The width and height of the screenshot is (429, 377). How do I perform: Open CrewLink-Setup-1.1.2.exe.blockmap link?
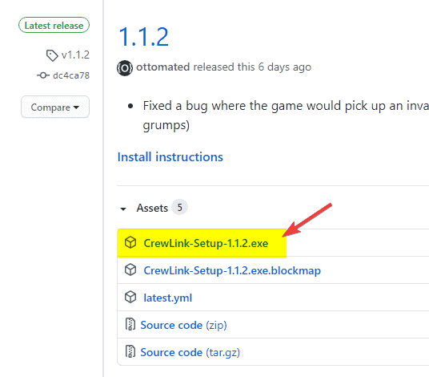[x=232, y=270]
